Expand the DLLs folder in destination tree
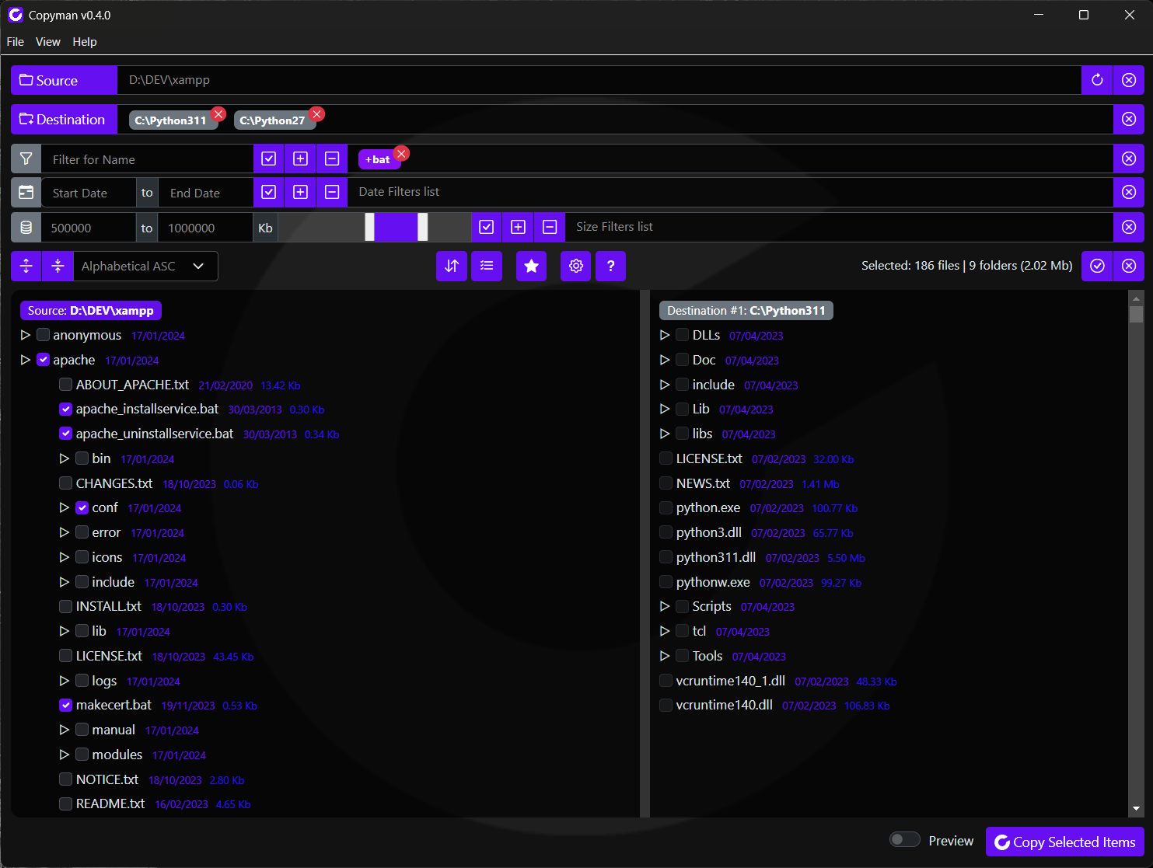 click(666, 335)
